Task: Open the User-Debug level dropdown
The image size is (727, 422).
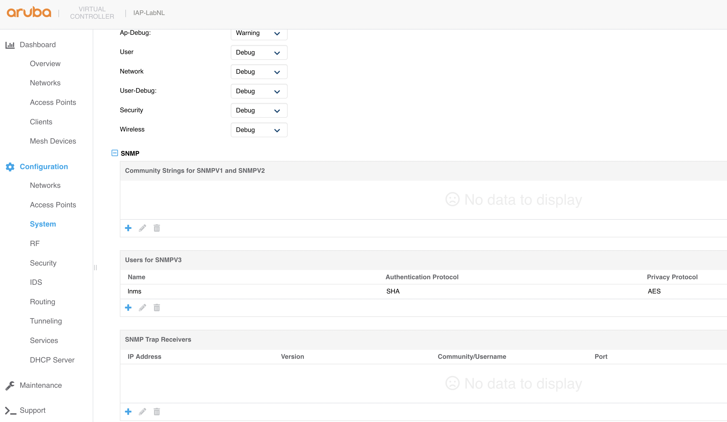Action: click(259, 91)
